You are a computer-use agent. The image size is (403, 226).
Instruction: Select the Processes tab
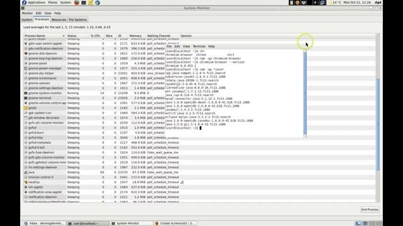pyautogui.click(x=42, y=19)
